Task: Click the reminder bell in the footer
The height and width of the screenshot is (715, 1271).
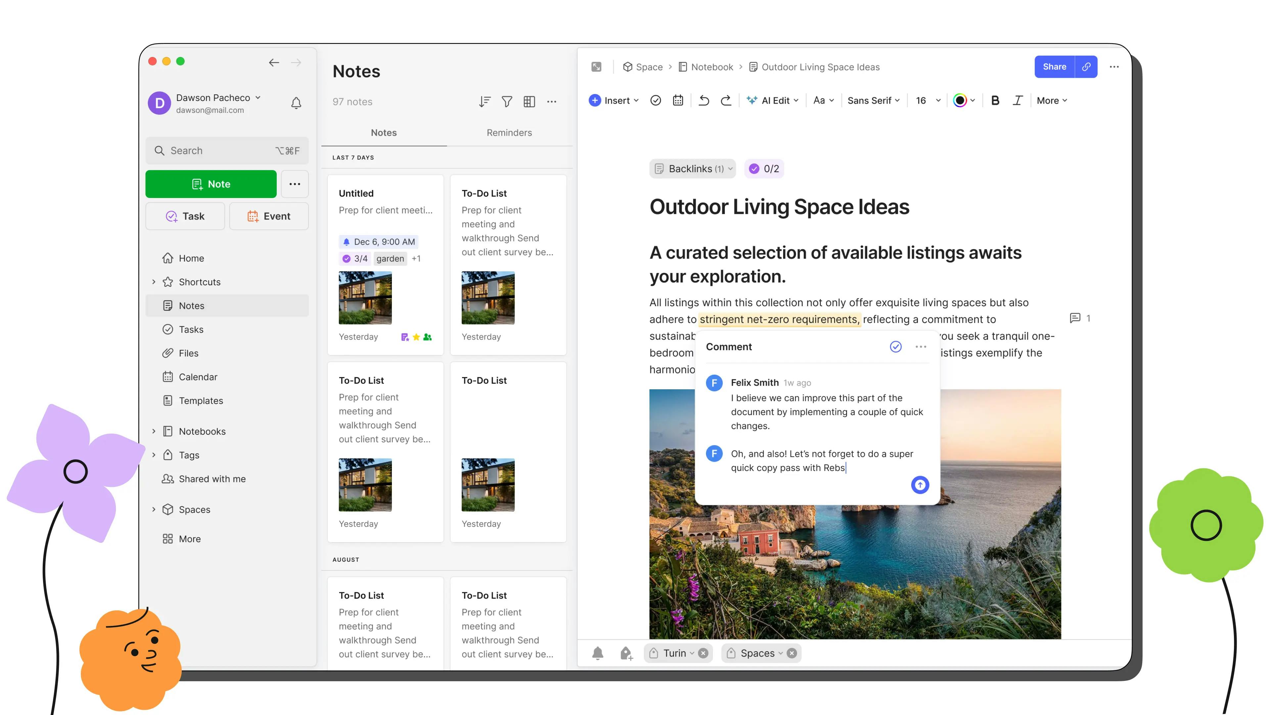Action: click(x=597, y=653)
